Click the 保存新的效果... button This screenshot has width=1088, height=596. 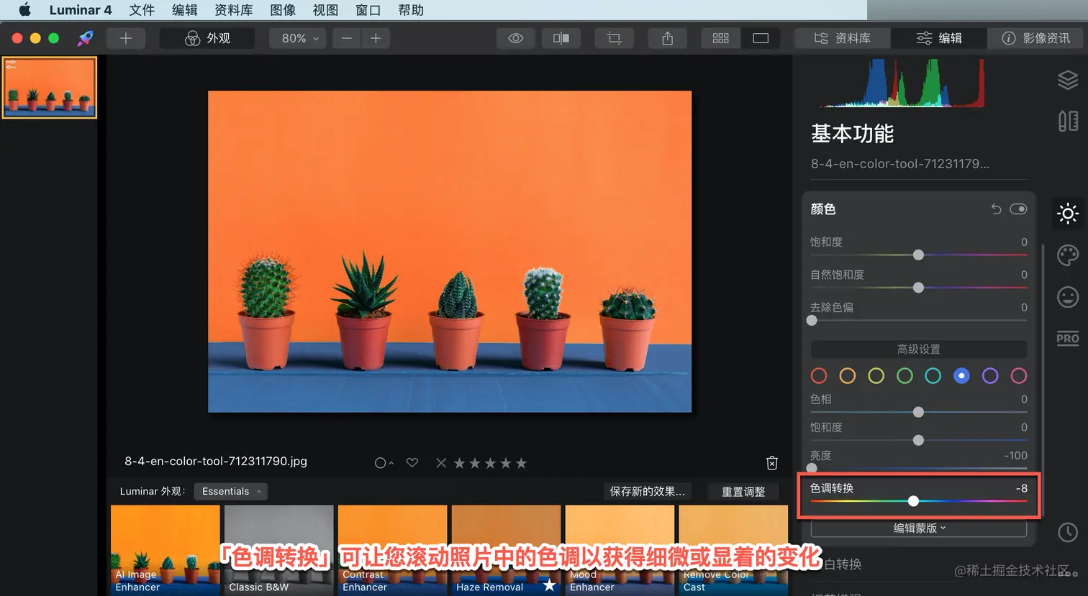(648, 491)
